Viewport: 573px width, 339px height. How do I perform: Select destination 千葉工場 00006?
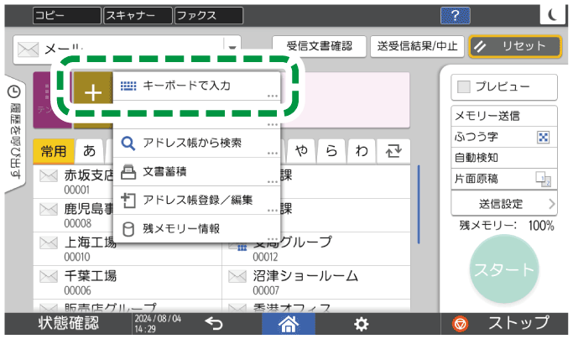[x=128, y=283]
